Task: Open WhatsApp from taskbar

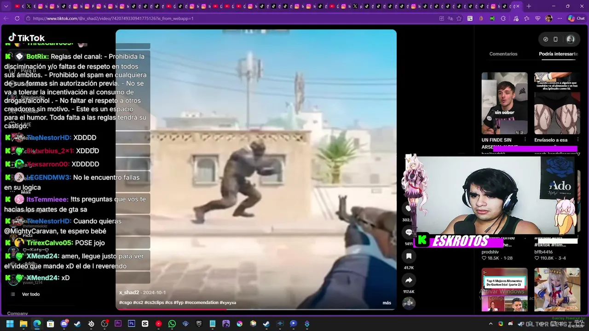Action: (172, 324)
